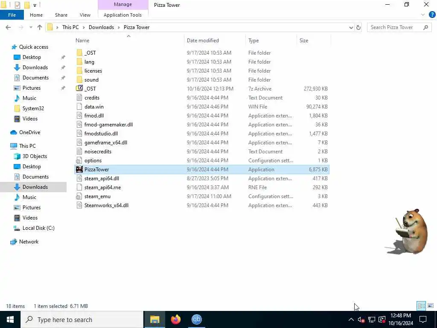Viewport: 437px width, 328px height.
Task: Select the credits text document
Action: click(x=202, y=98)
